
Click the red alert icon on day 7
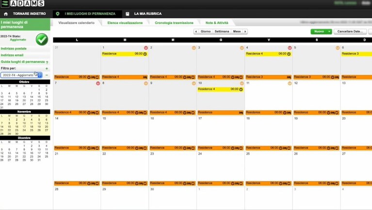pyautogui.click(x=98, y=83)
